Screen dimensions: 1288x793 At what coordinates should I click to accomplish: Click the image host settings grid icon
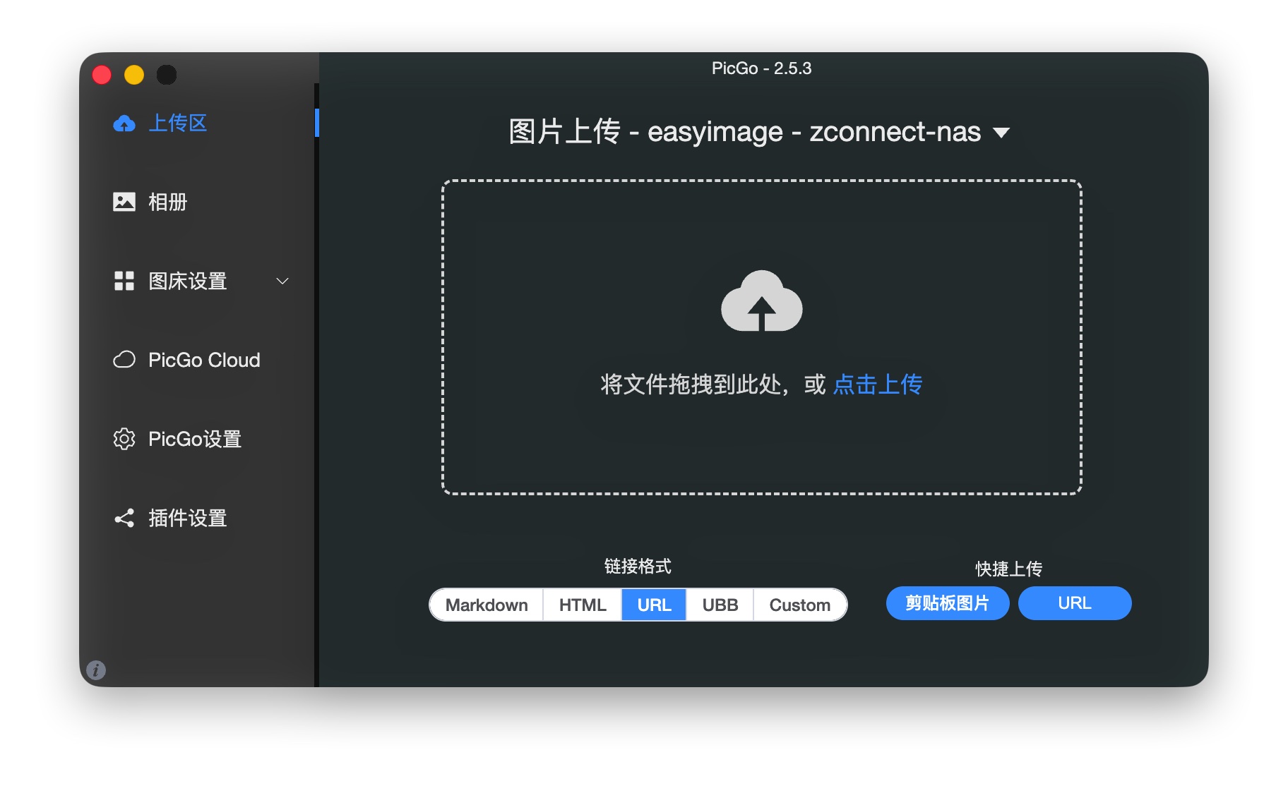(x=124, y=281)
